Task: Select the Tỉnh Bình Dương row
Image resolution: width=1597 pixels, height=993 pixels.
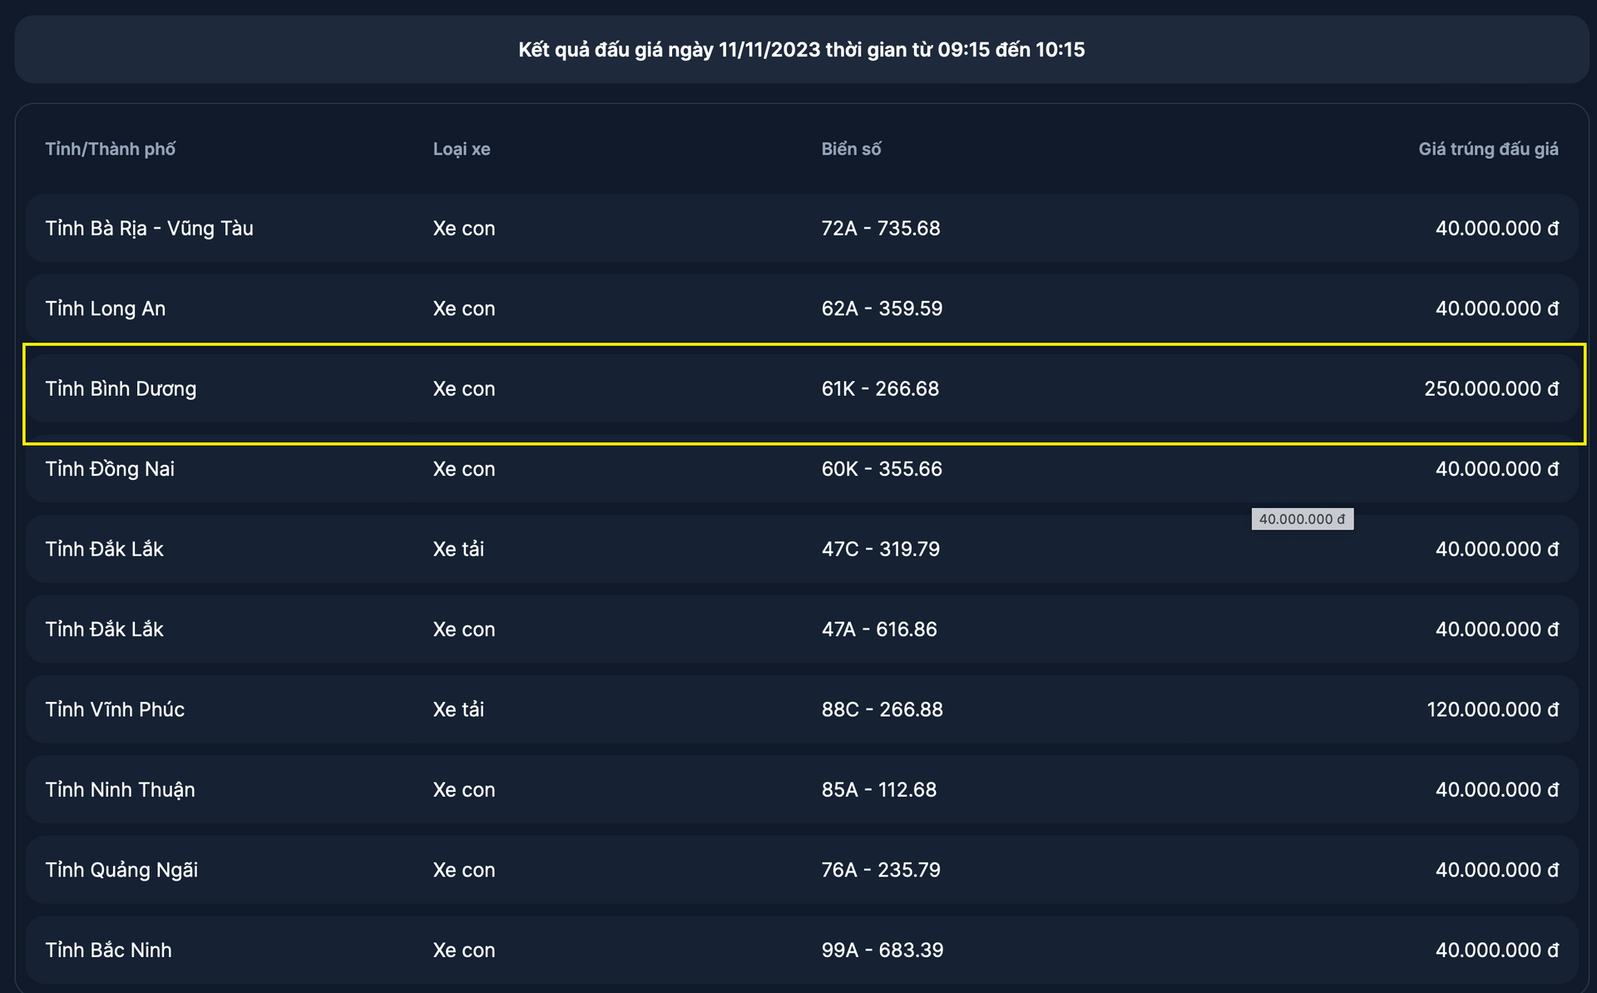Action: [x=802, y=389]
